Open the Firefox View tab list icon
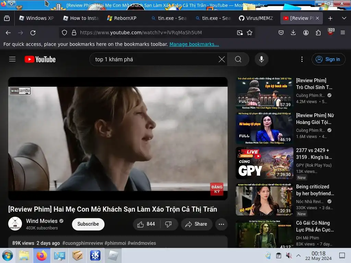 (7, 18)
